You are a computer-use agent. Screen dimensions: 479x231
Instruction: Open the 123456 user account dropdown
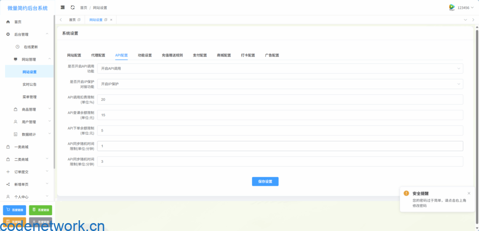coord(463,7)
